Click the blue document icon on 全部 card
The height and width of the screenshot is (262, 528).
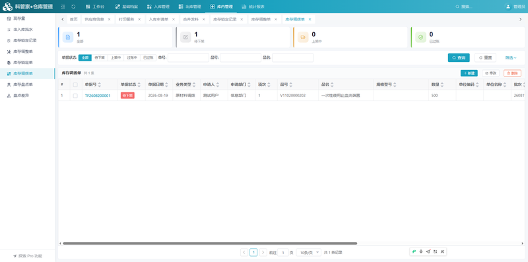68,37
